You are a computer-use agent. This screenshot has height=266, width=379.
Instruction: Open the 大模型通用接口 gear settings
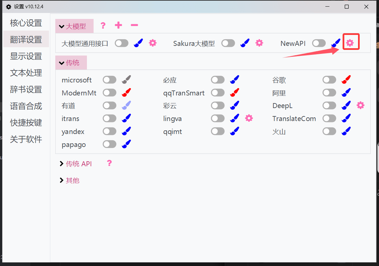coord(153,43)
